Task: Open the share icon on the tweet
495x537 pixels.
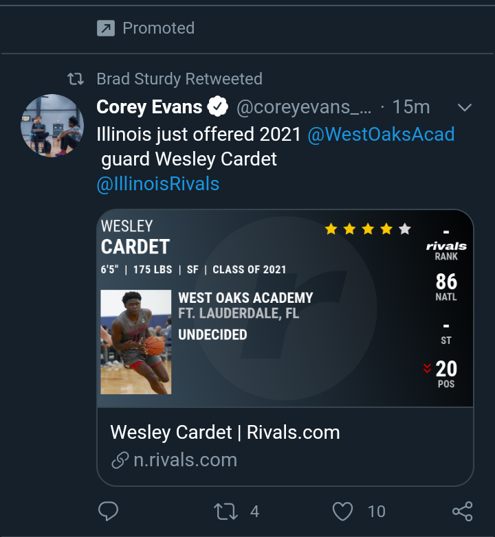Action: coord(463,512)
